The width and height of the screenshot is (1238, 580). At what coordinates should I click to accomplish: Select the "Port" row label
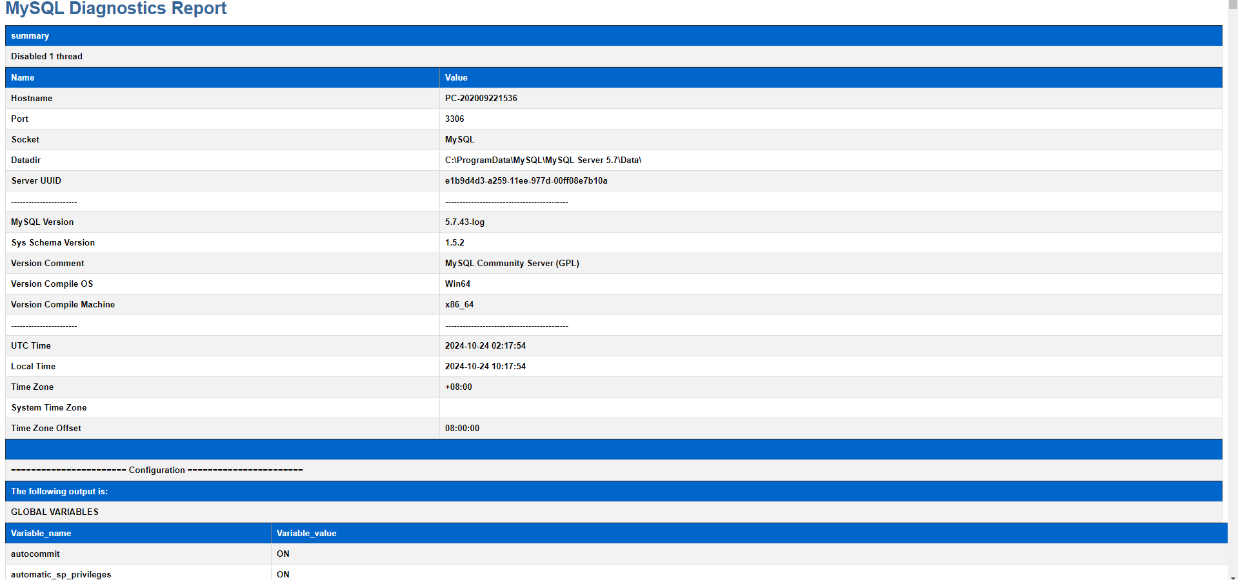pos(19,119)
